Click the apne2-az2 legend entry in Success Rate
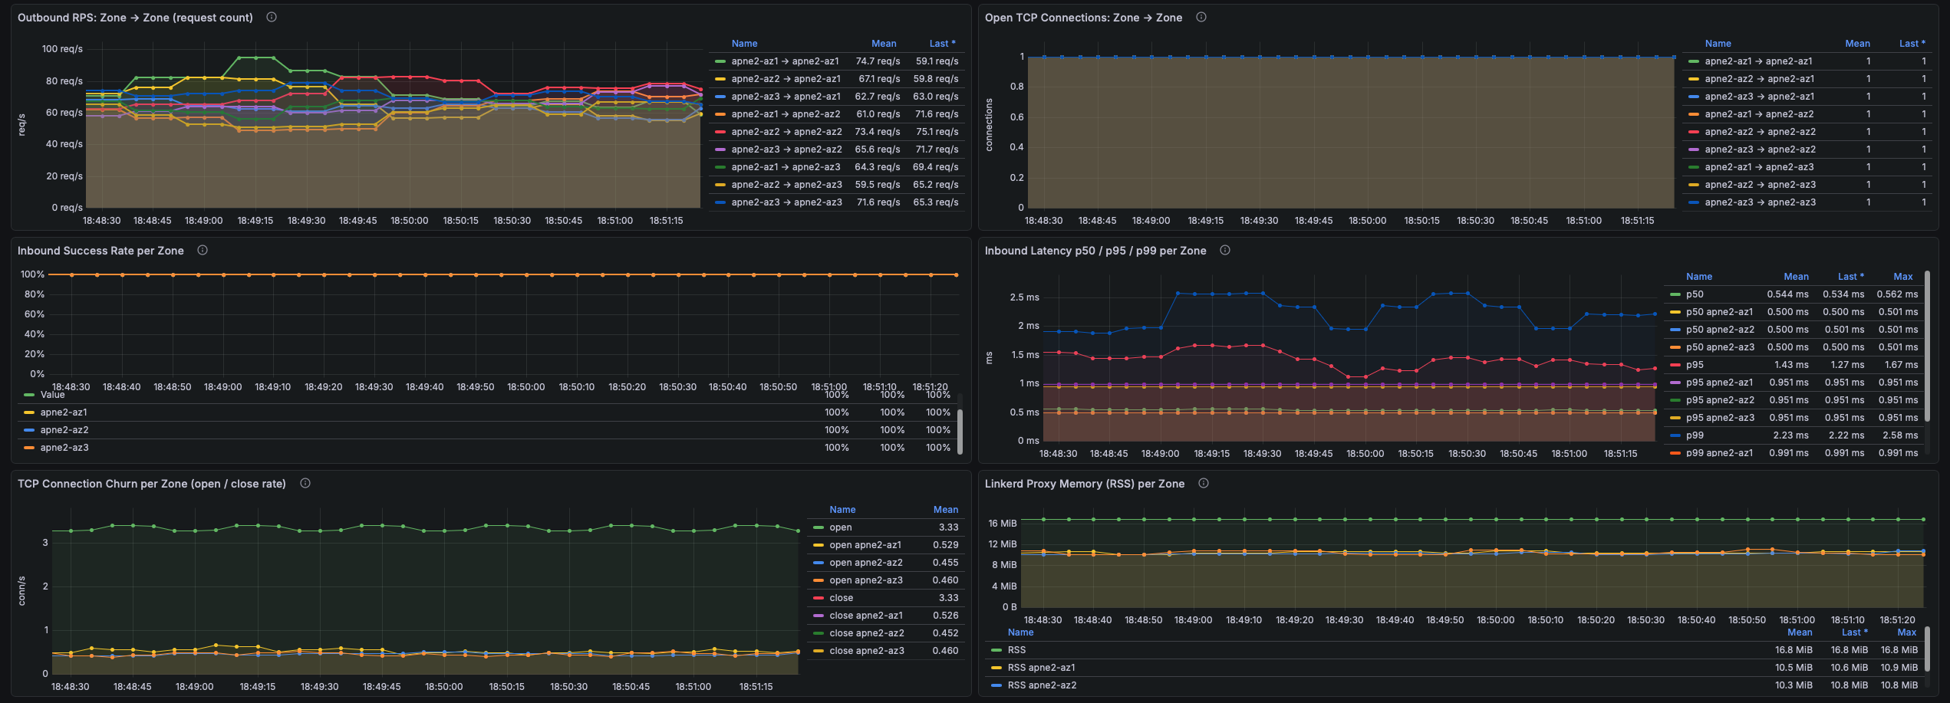Viewport: 1950px width, 703px height. (64, 430)
